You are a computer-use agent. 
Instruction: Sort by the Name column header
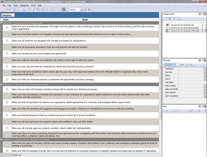85,20
